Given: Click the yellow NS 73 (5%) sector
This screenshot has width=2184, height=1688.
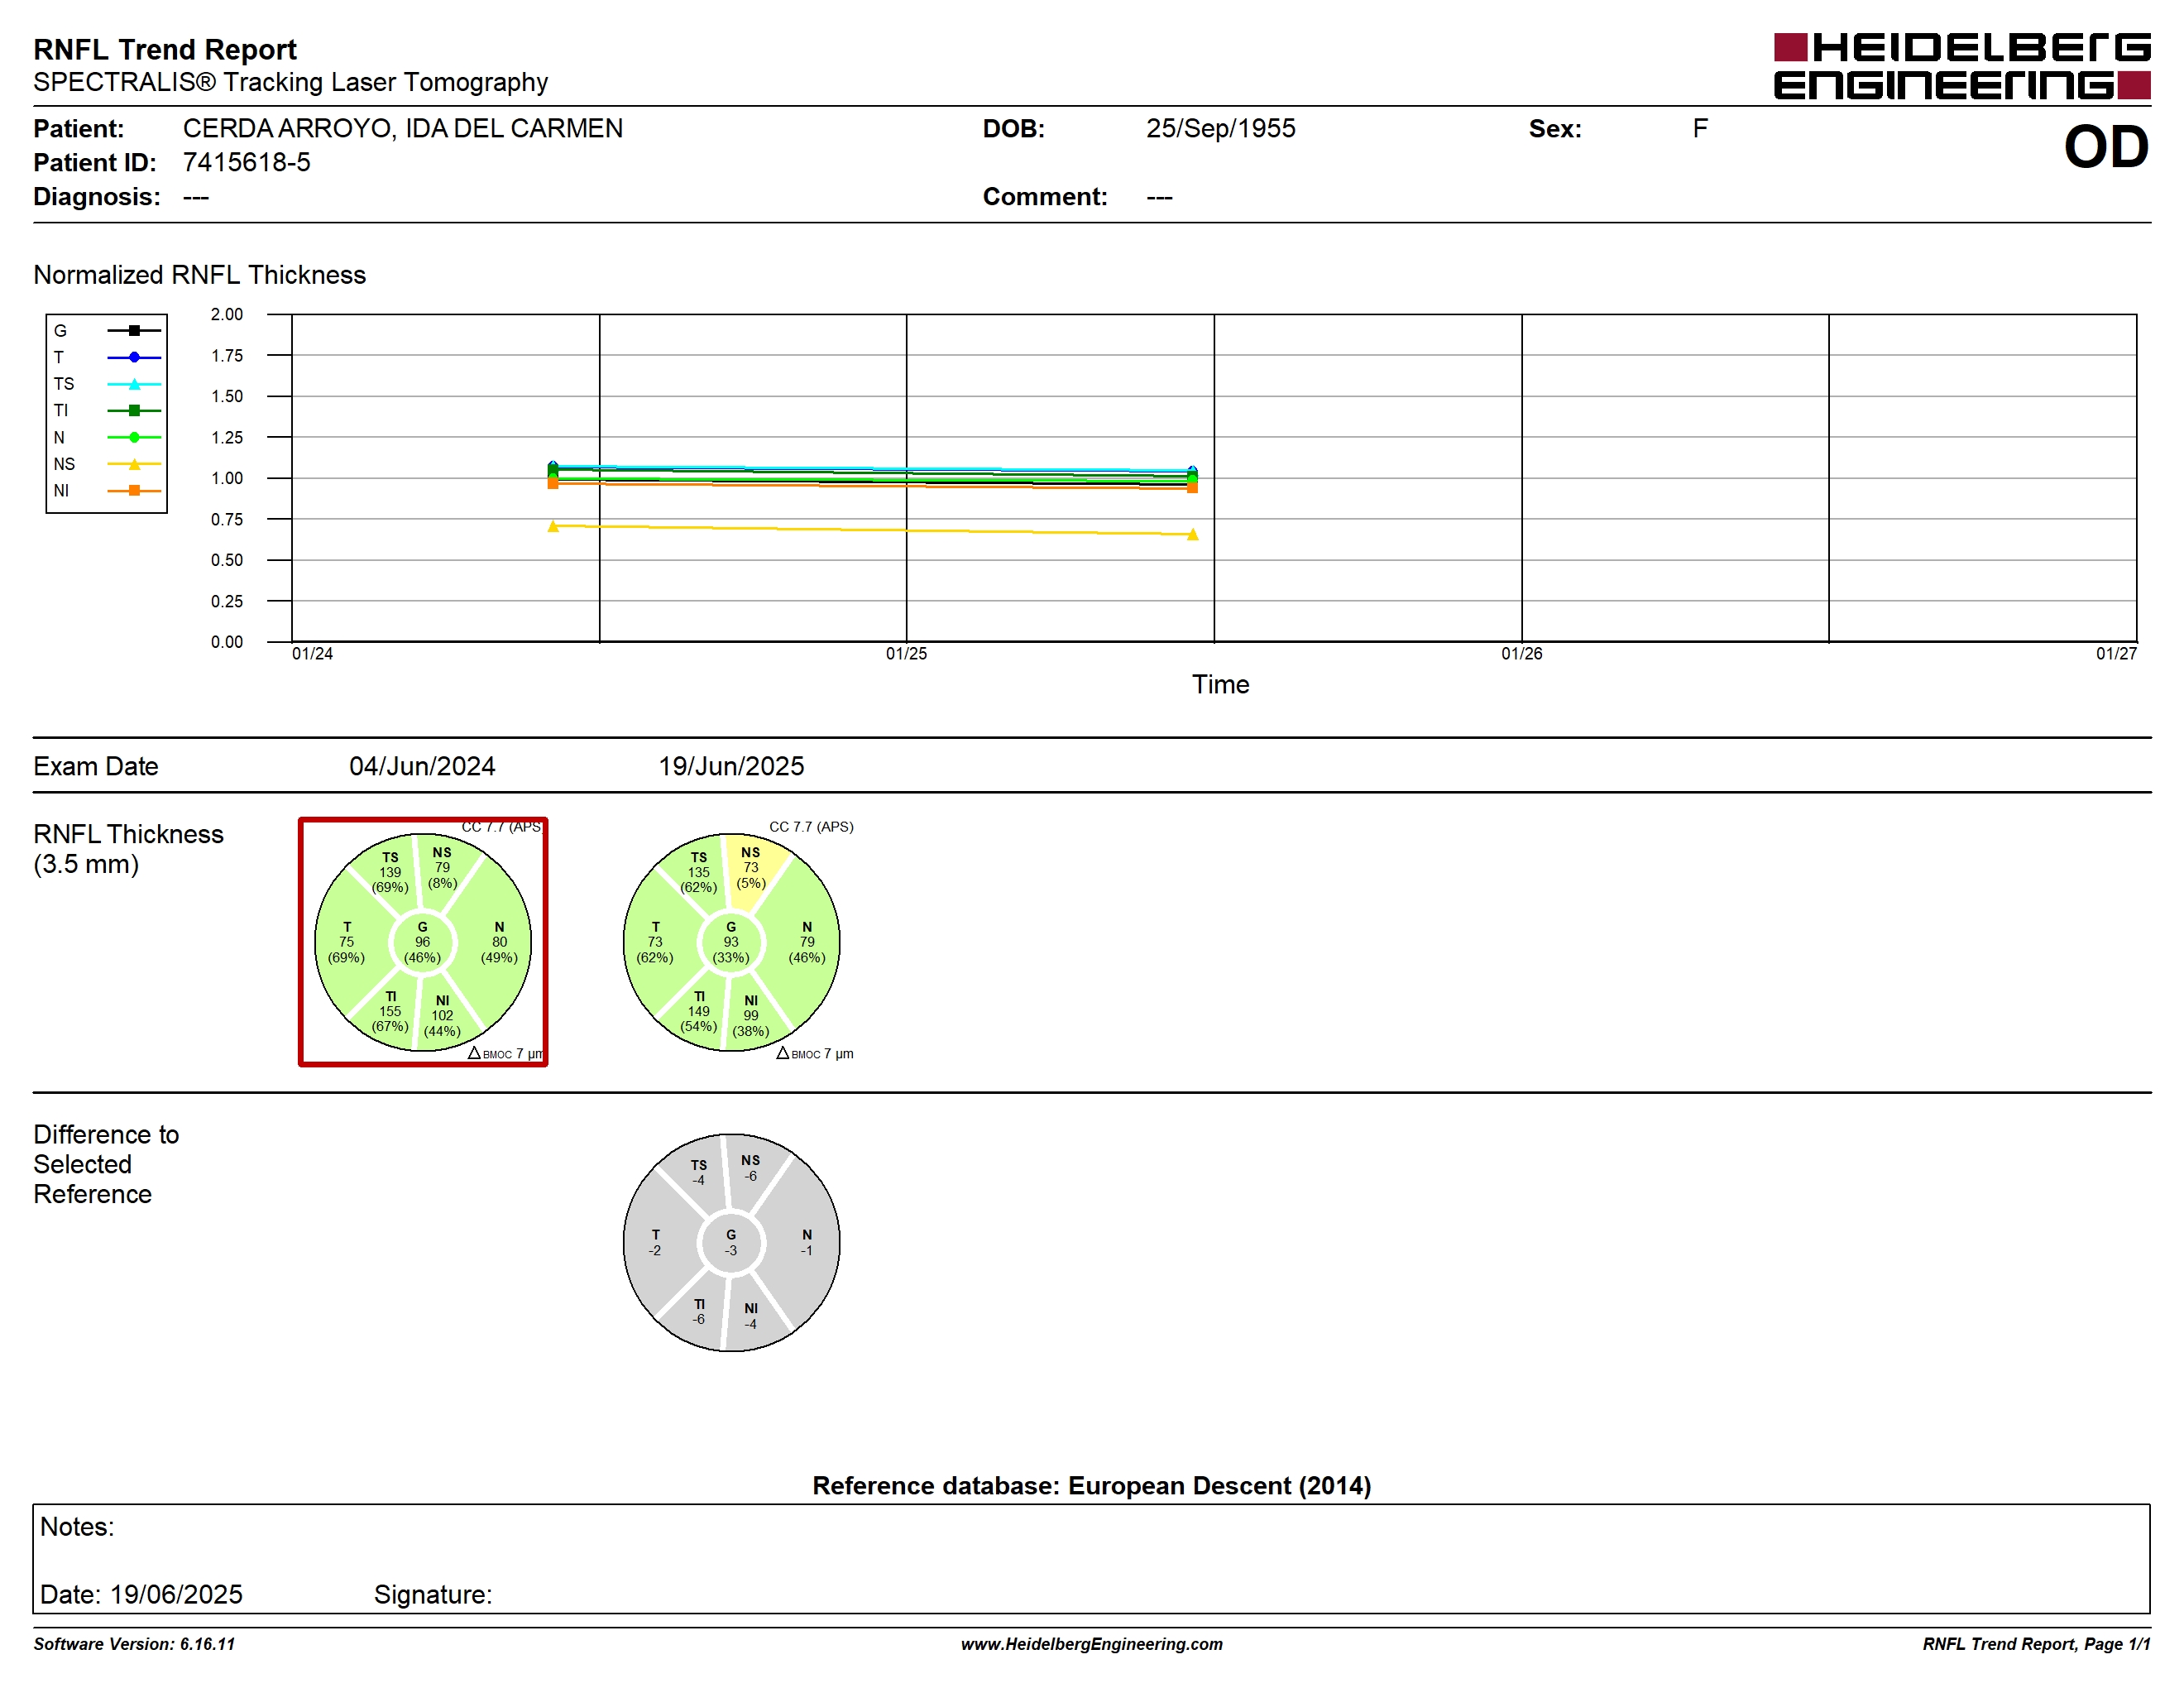Looking at the screenshot, I should tap(751, 868).
